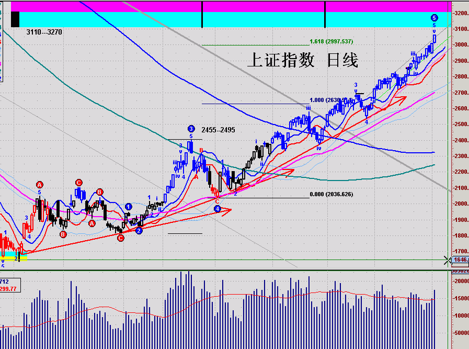Click the 2800 price axis label

click(461, 76)
